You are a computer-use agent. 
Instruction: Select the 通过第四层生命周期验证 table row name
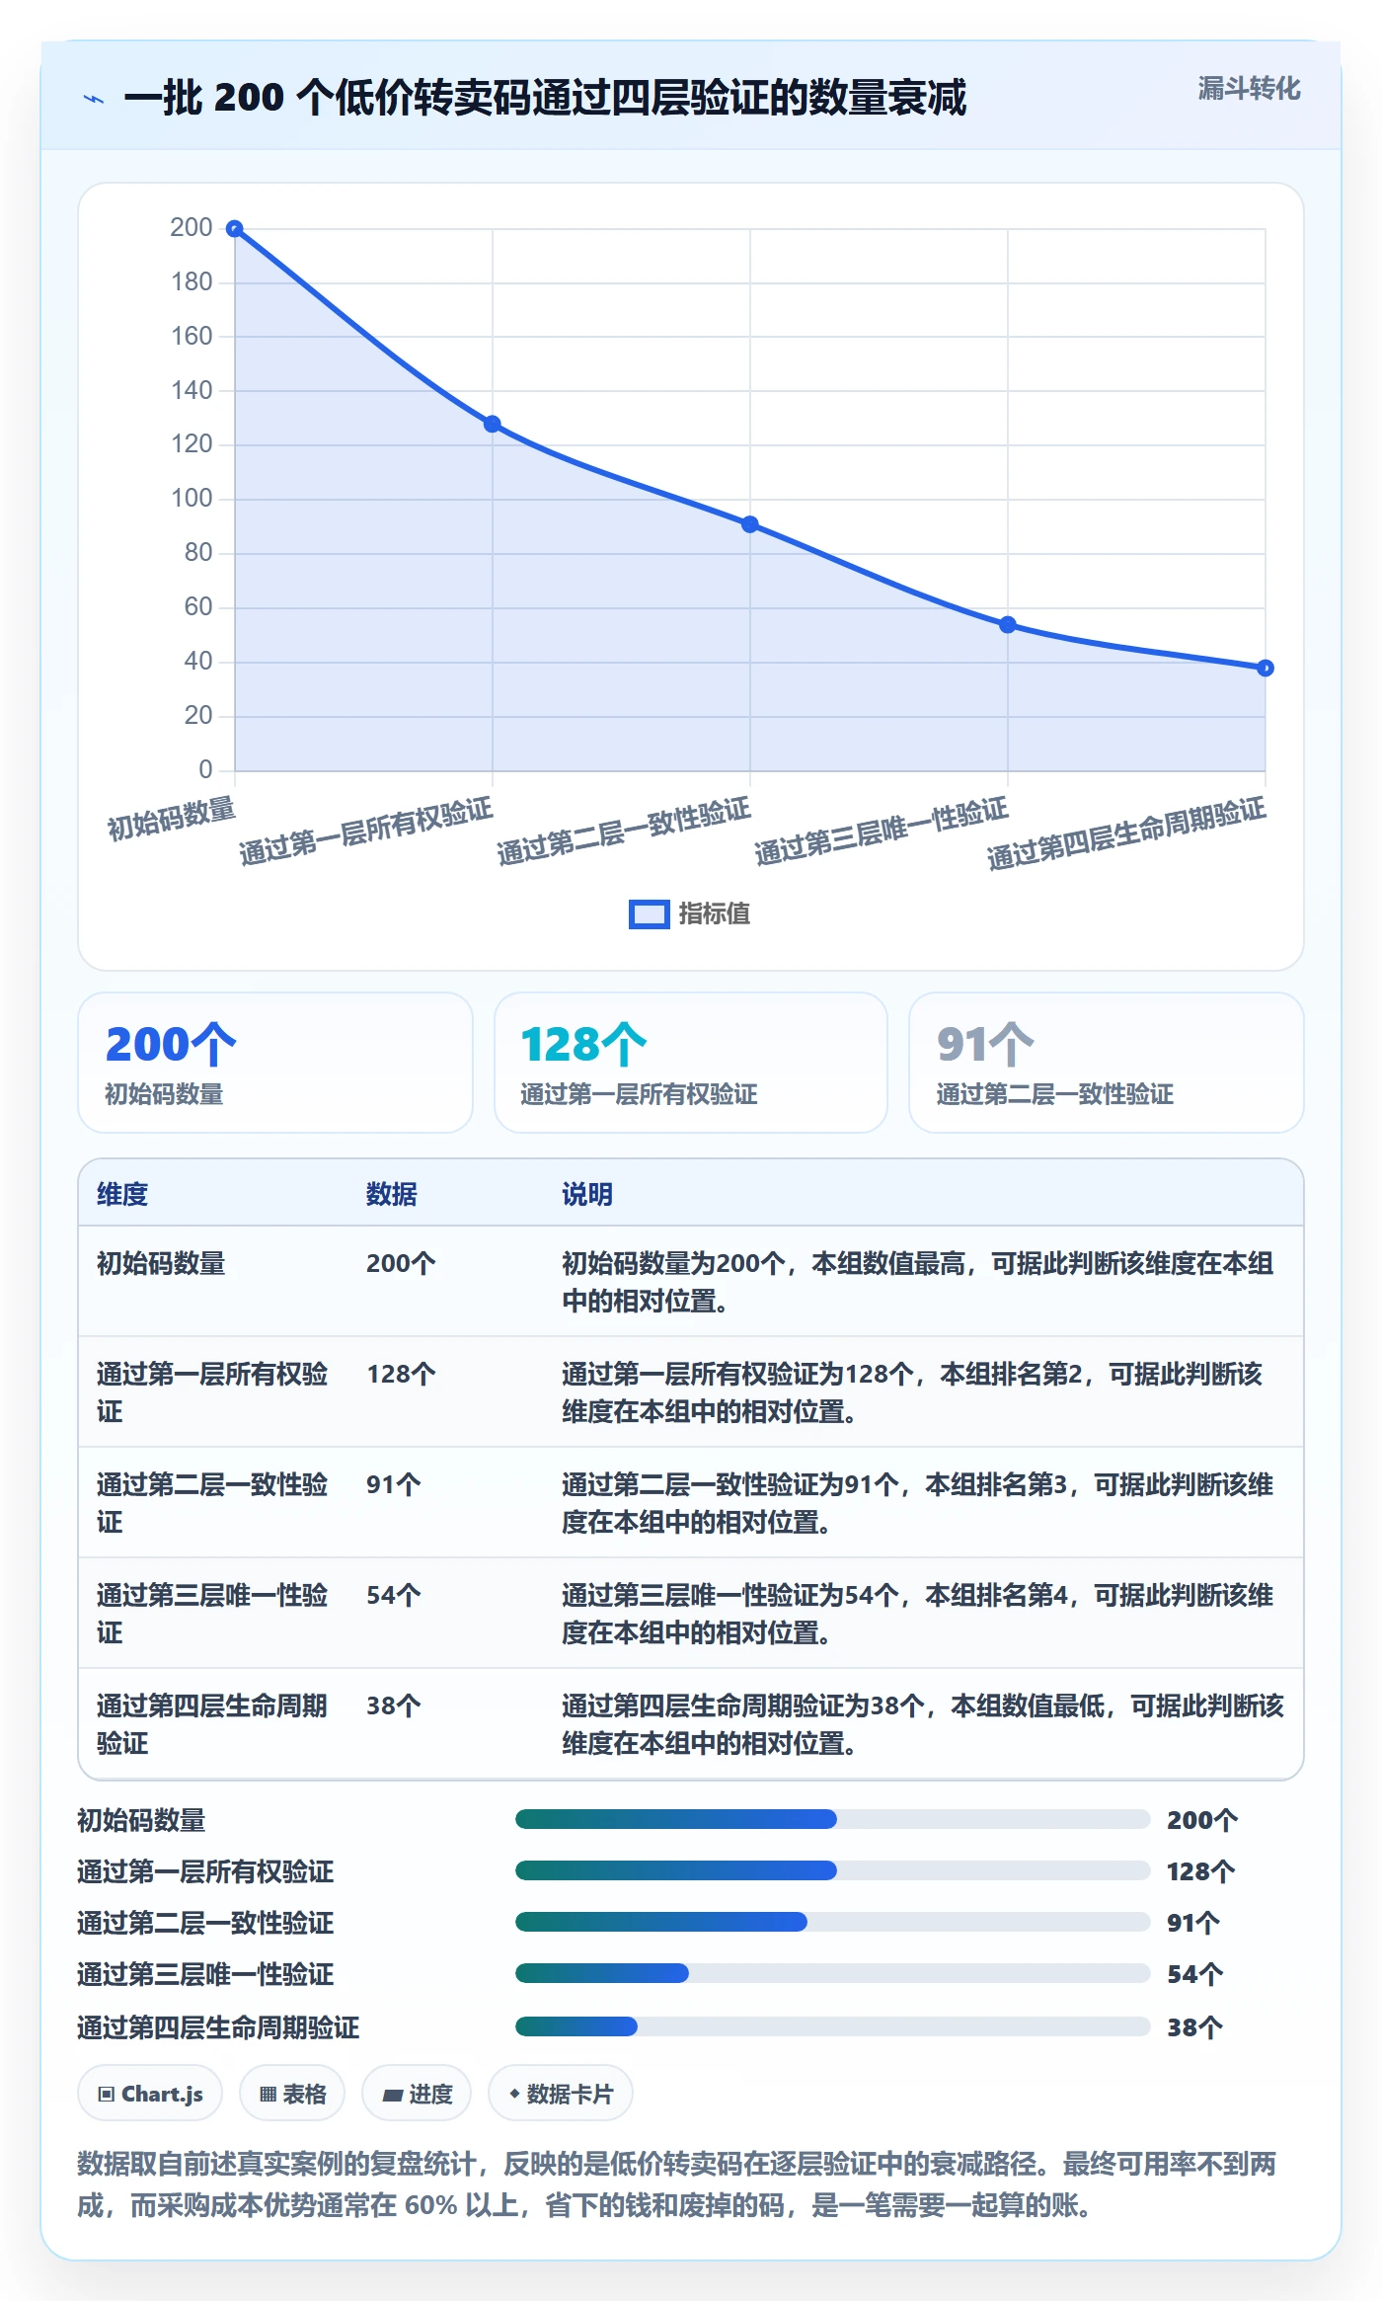212,1724
